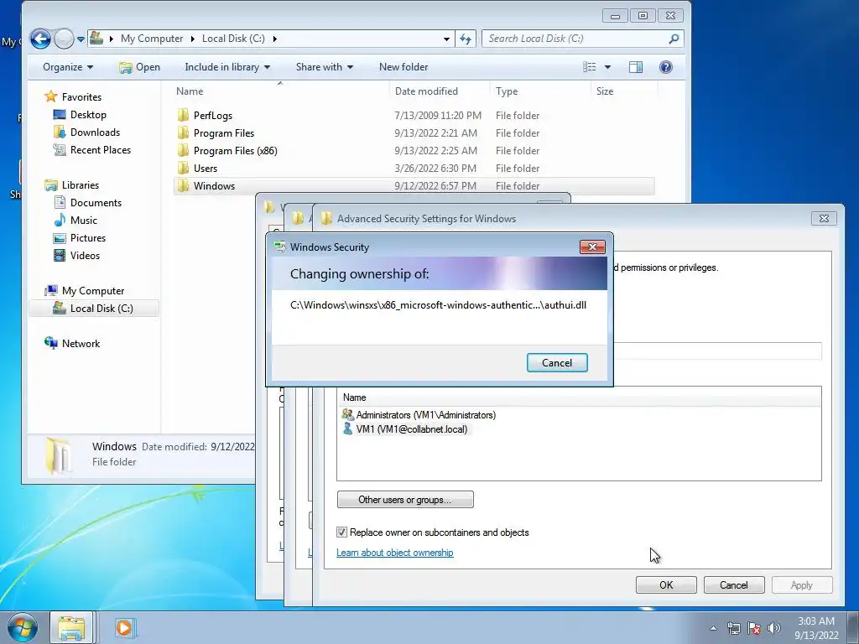Click Cancel in Windows Security dialog

click(557, 362)
